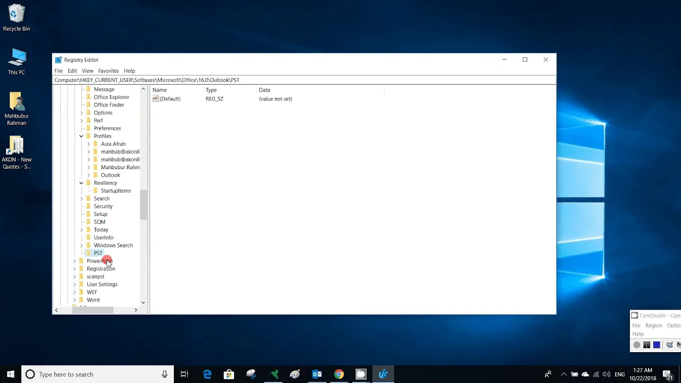The width and height of the screenshot is (681, 383).
Task: Select the (Default) string value entry
Action: point(167,98)
